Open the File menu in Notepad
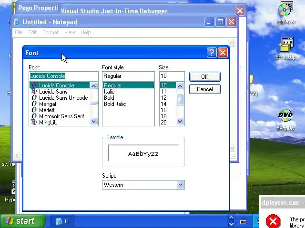 tap(19, 32)
